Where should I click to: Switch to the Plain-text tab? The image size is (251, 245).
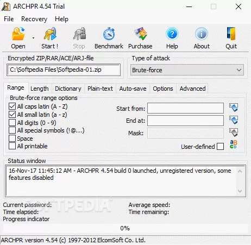(x=100, y=89)
